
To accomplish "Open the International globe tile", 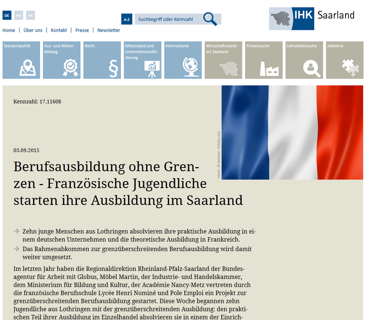I will pyautogui.click(x=183, y=60).
